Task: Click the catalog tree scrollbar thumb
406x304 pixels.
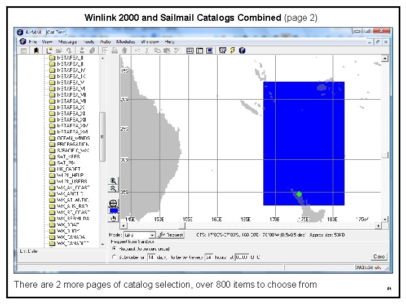Action: 102,136
